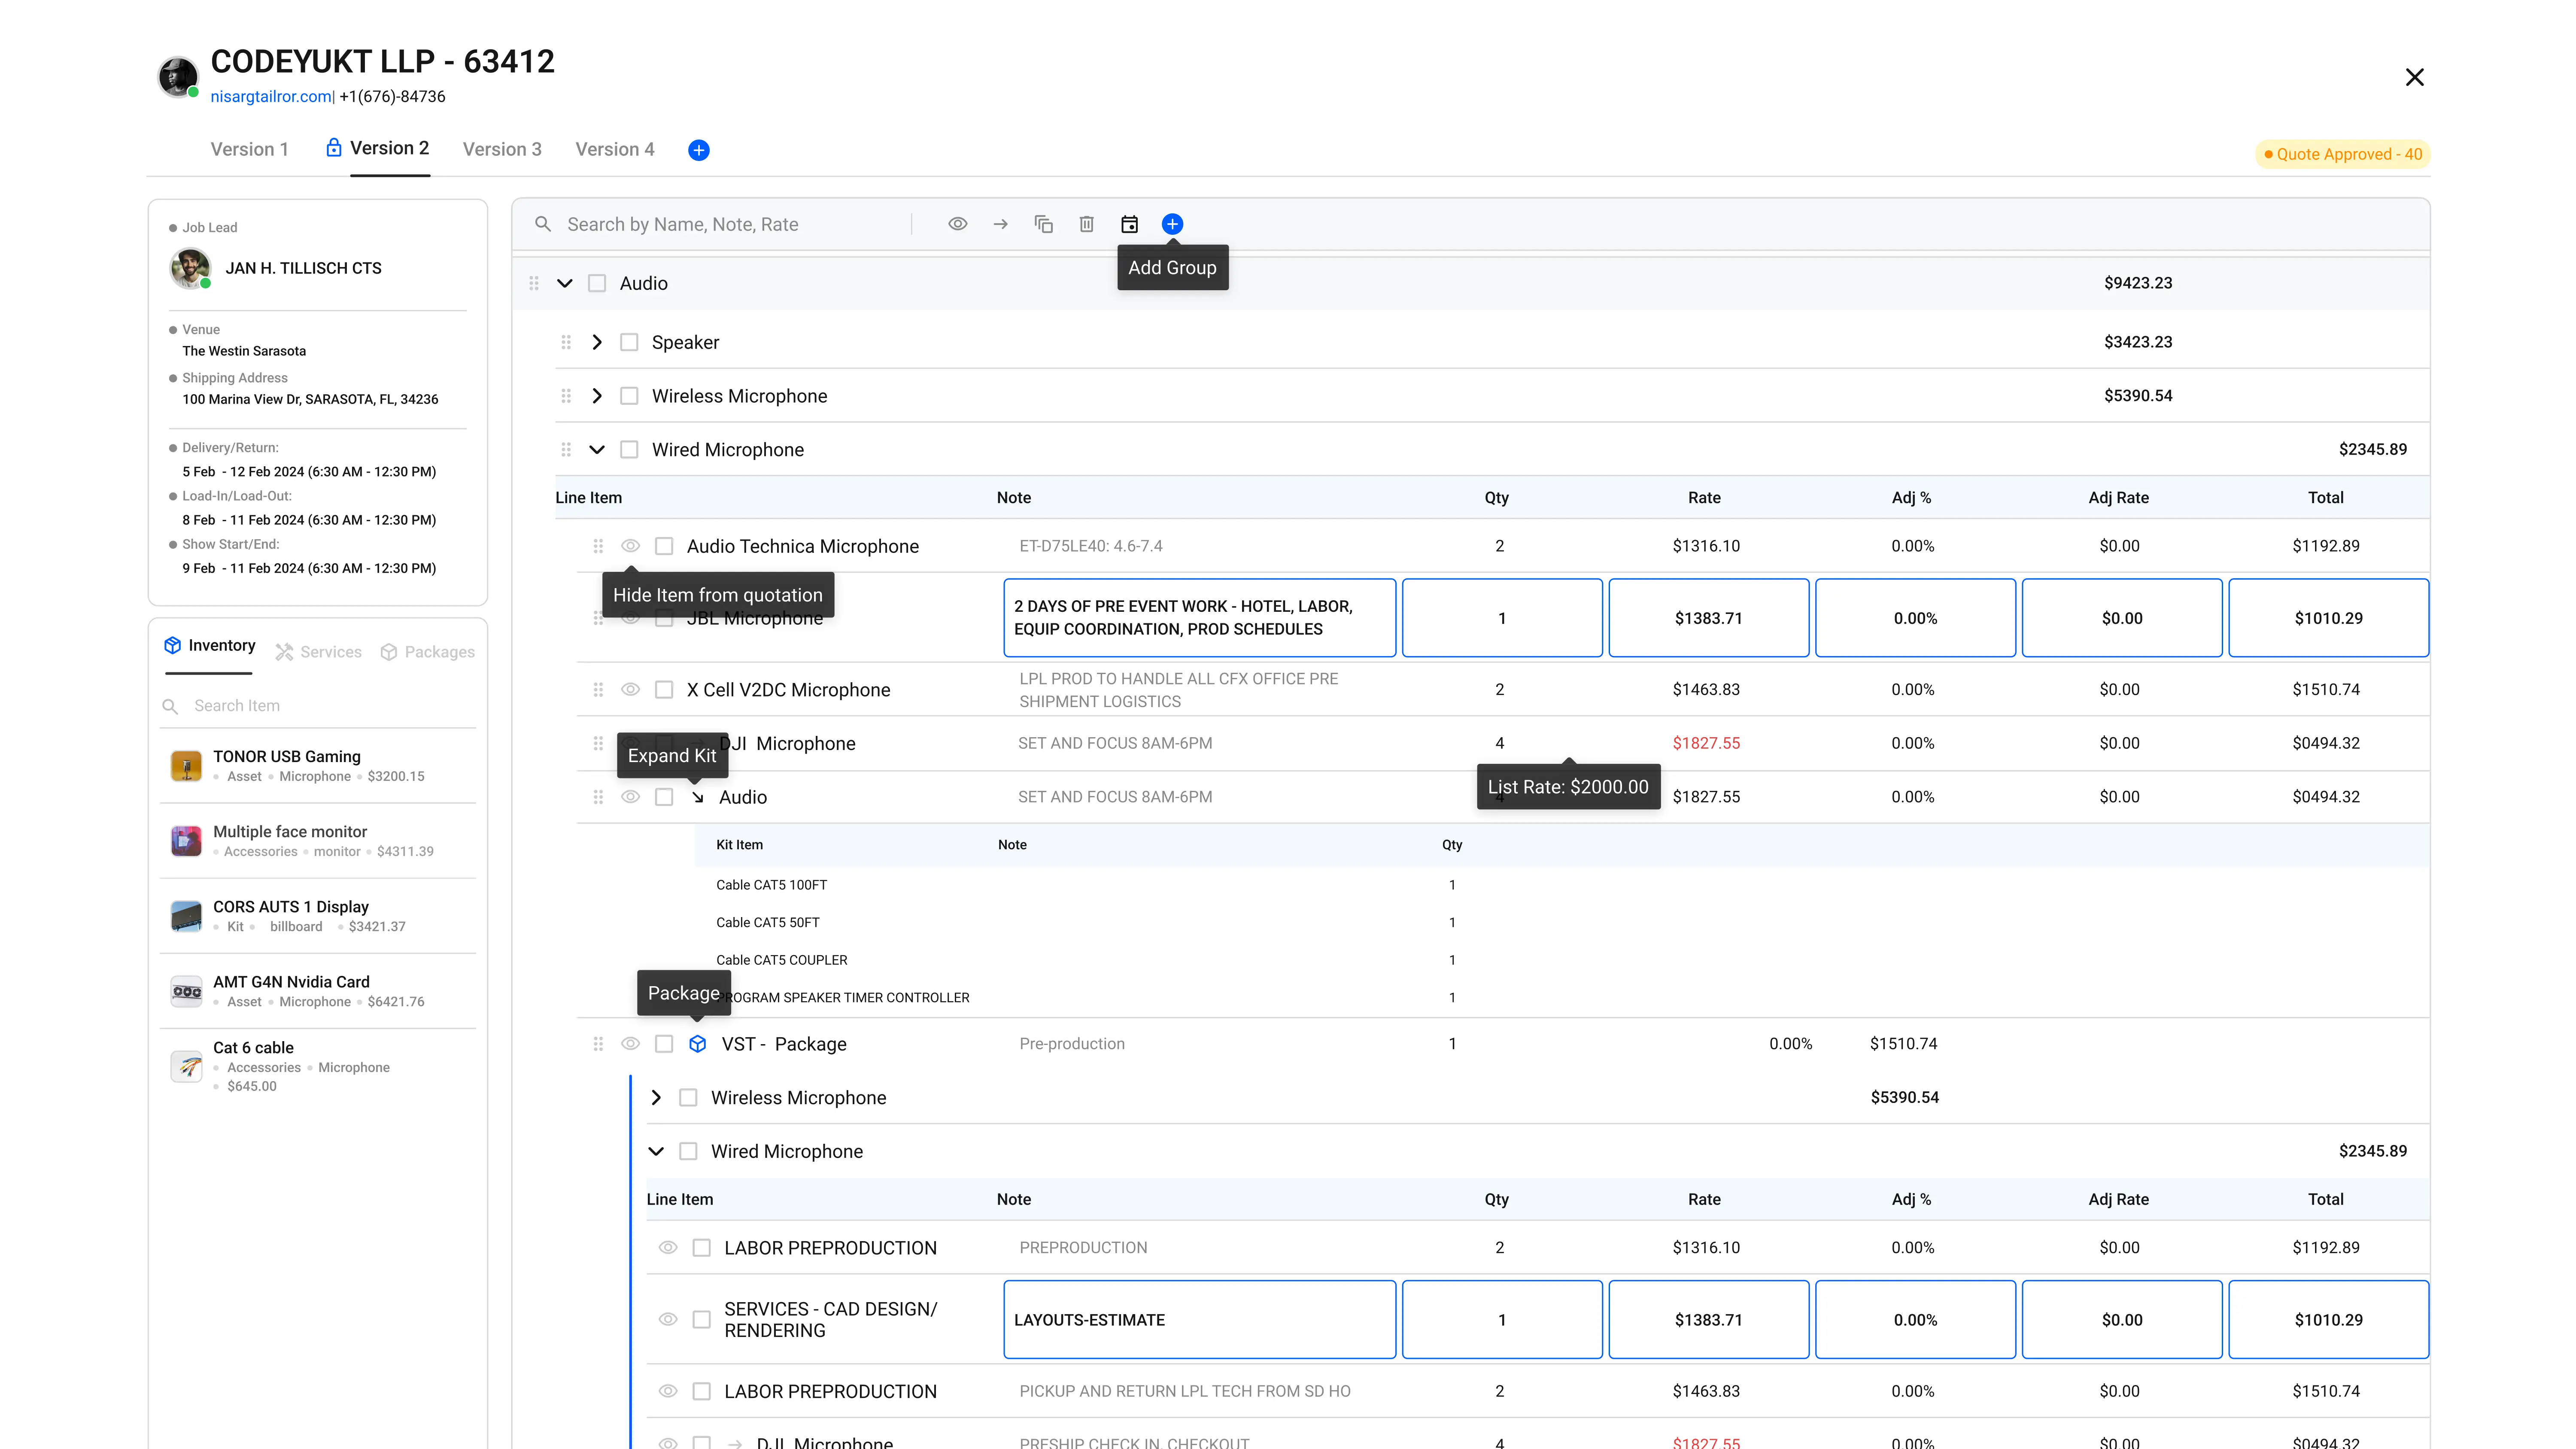The height and width of the screenshot is (1449, 2576).
Task: Toggle visibility eye of X Cell V2DC Microphone
Action: 630,690
